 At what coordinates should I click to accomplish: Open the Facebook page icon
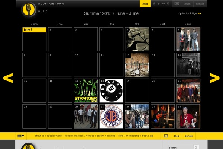(x=154, y=4)
